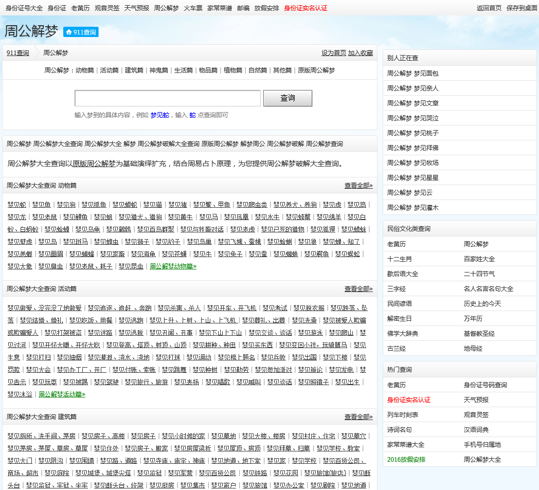Click 返回首页 at top right
The height and width of the screenshot is (490, 539).
pos(489,8)
